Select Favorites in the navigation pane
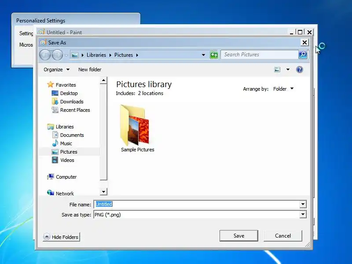352x264 pixels. pyautogui.click(x=66, y=85)
